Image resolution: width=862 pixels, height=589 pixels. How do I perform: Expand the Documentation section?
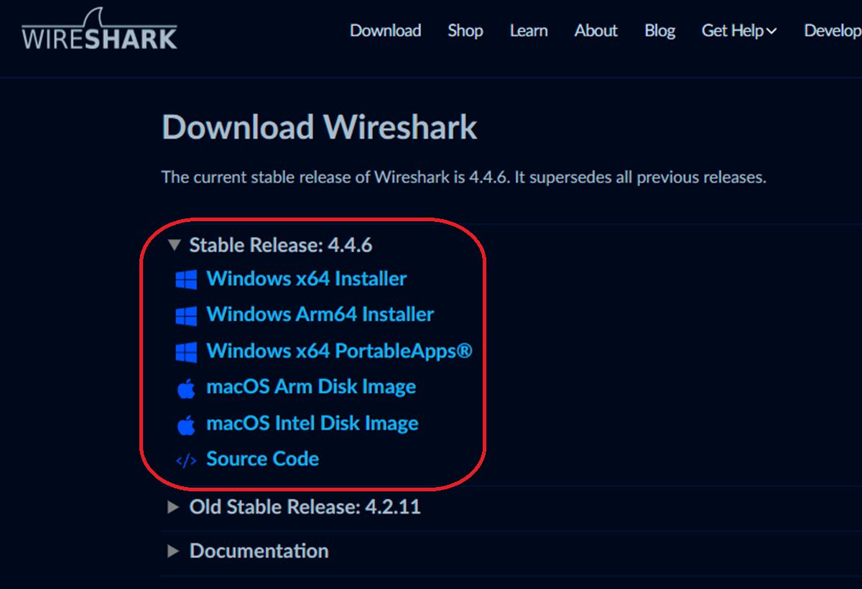(172, 551)
